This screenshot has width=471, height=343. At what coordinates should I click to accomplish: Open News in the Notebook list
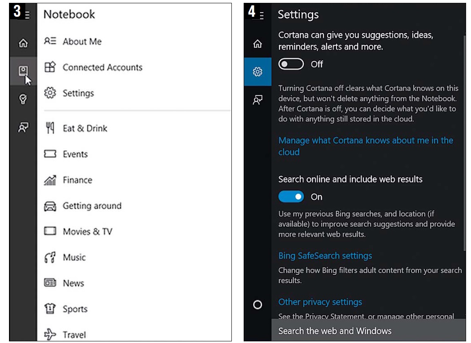coord(64,283)
